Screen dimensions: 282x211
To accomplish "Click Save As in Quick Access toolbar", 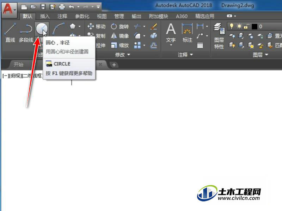I will 52,7.
